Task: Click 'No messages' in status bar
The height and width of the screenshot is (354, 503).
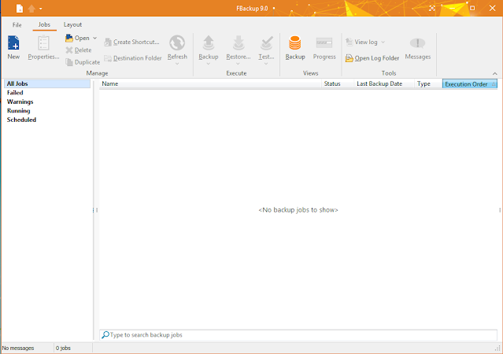Action: pos(18,348)
